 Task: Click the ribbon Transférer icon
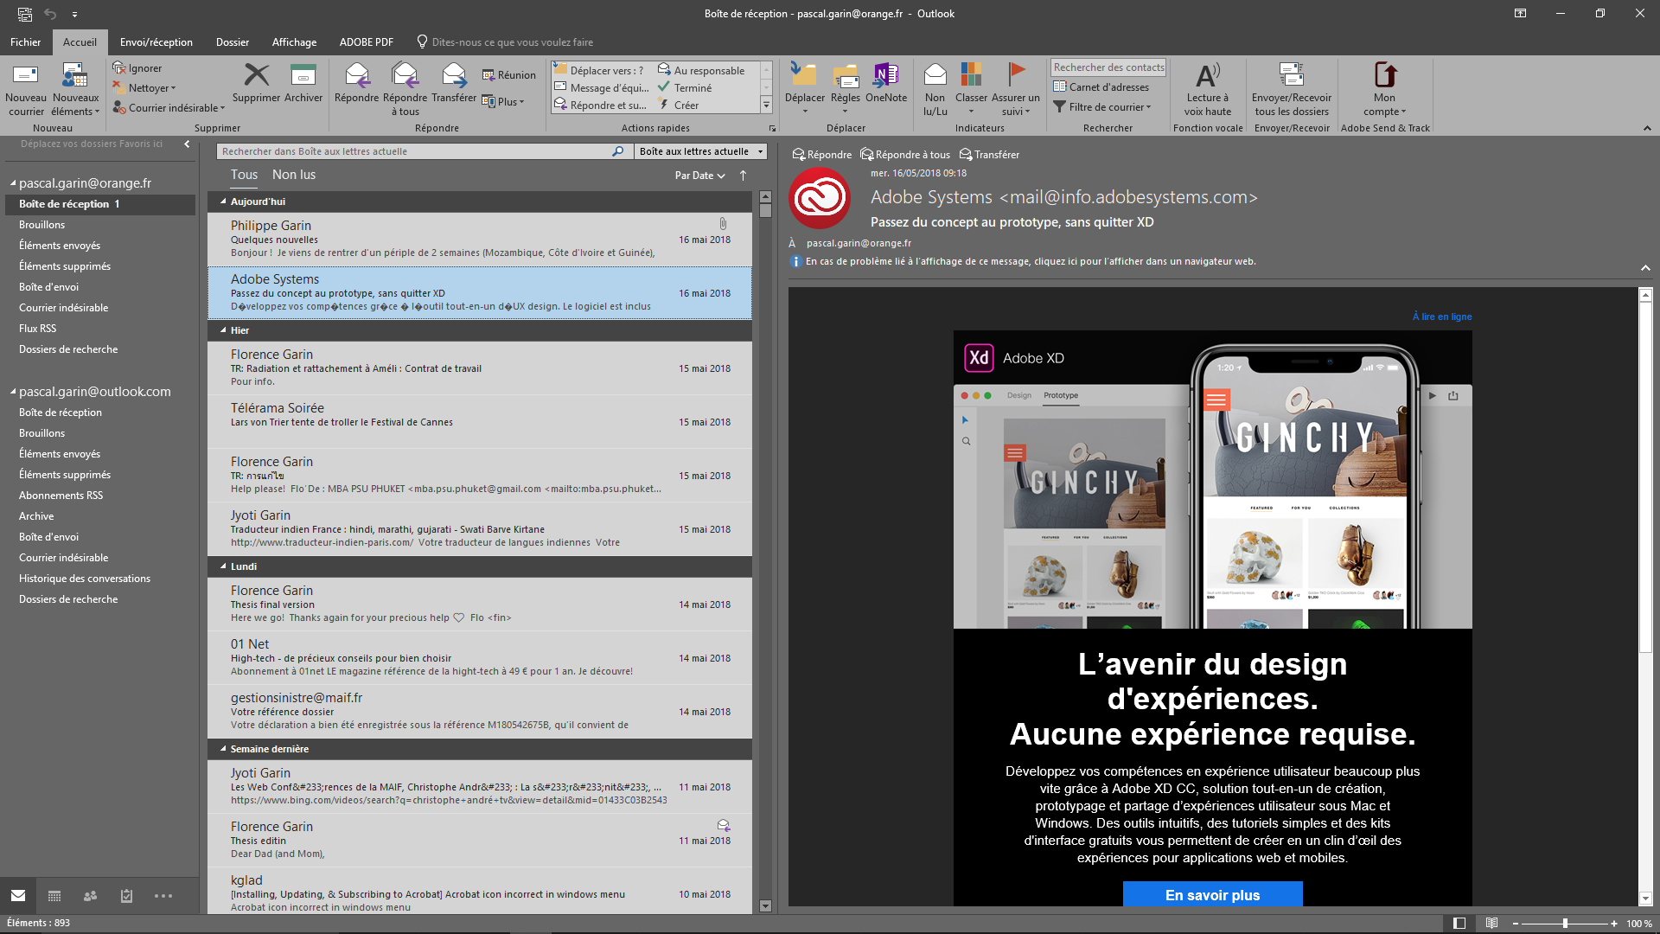(x=454, y=75)
